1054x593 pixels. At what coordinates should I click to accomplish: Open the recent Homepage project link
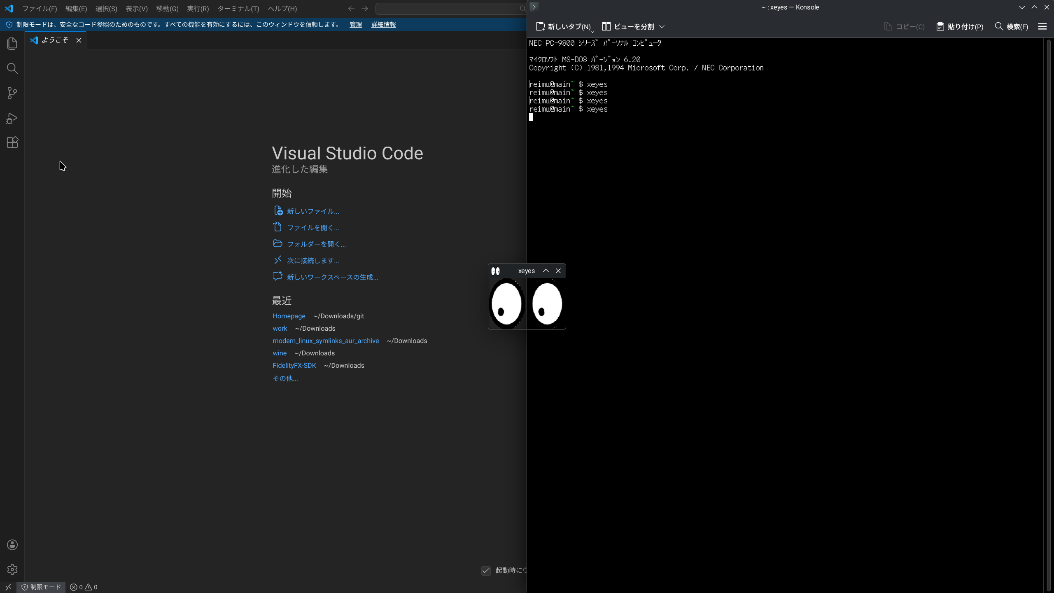click(289, 316)
